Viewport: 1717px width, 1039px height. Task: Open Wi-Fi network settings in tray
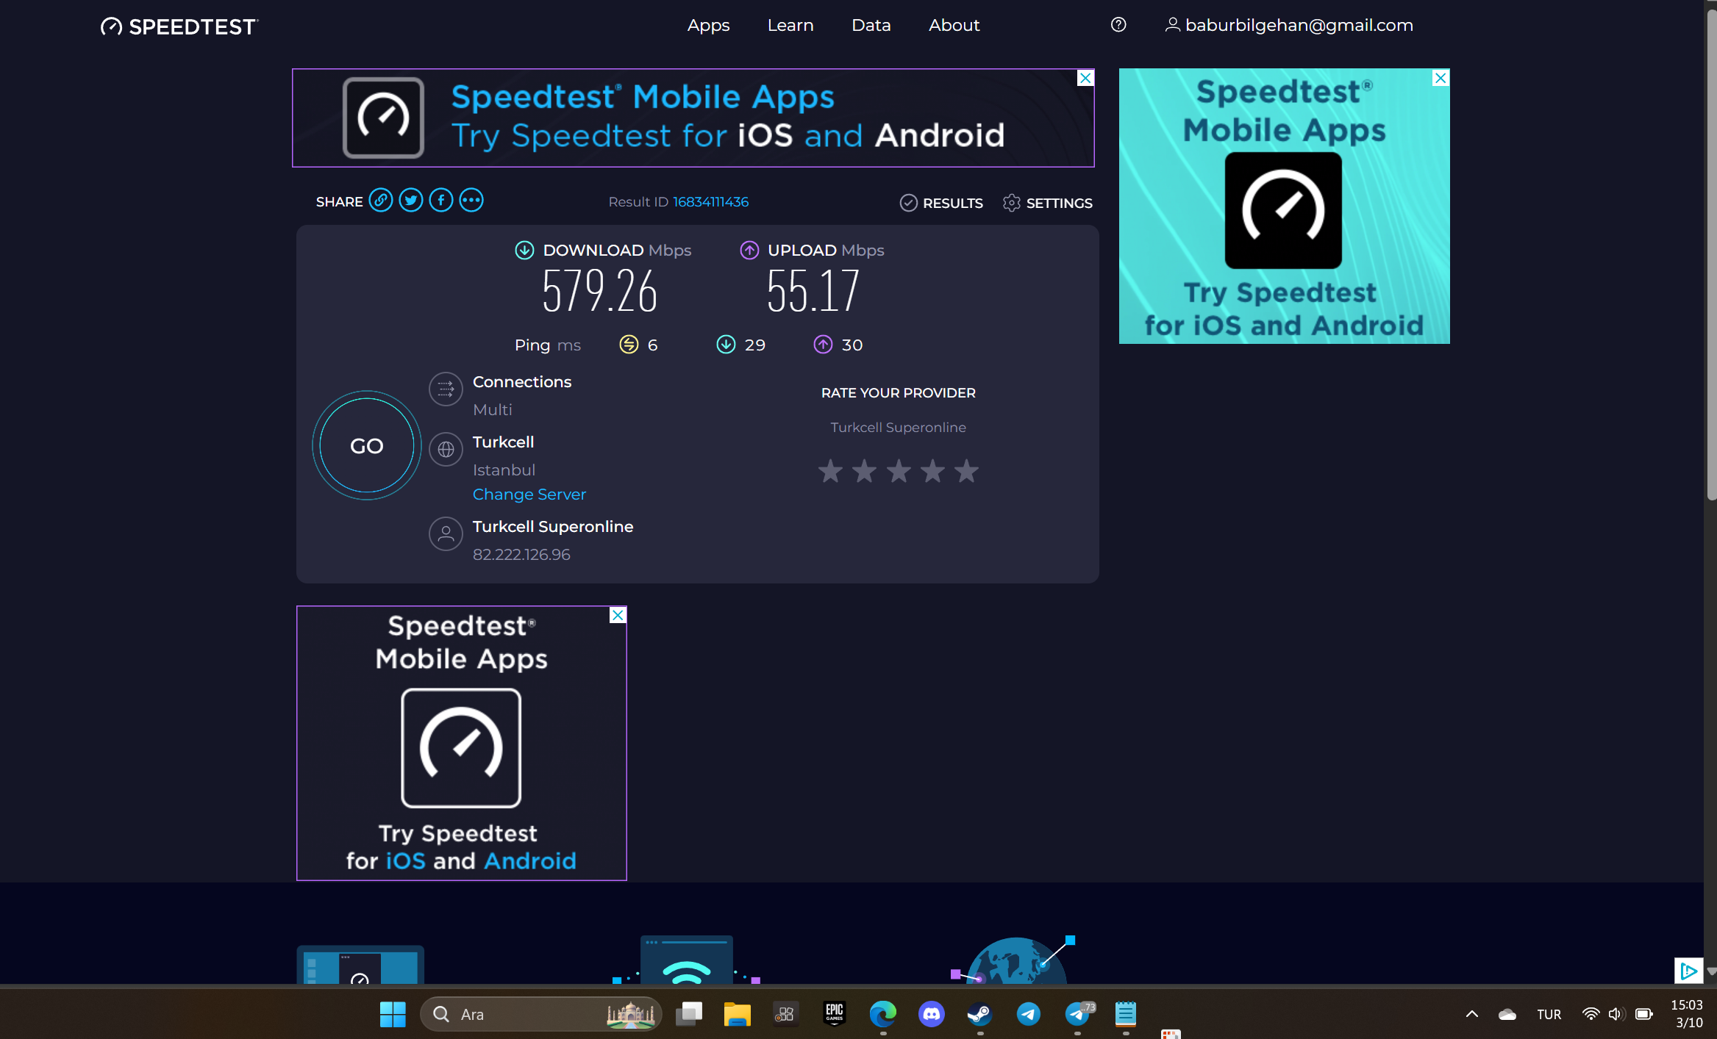point(1591,1014)
